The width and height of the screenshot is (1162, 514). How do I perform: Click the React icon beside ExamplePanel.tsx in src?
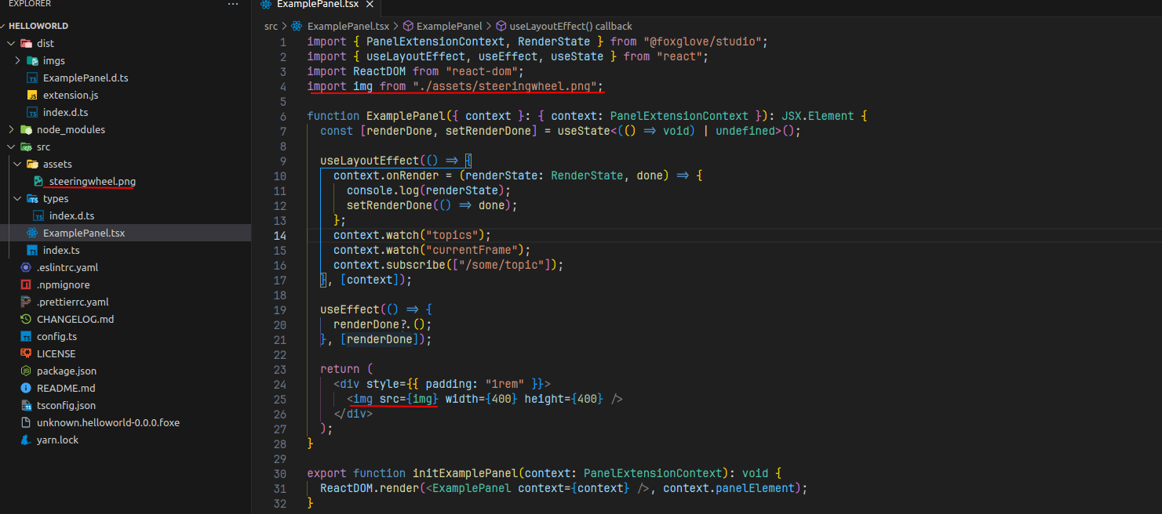pos(33,233)
